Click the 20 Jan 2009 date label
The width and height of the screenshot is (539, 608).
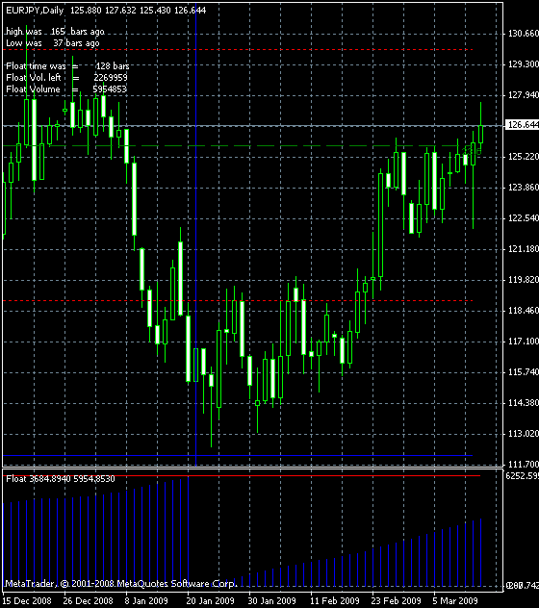pyautogui.click(x=210, y=601)
